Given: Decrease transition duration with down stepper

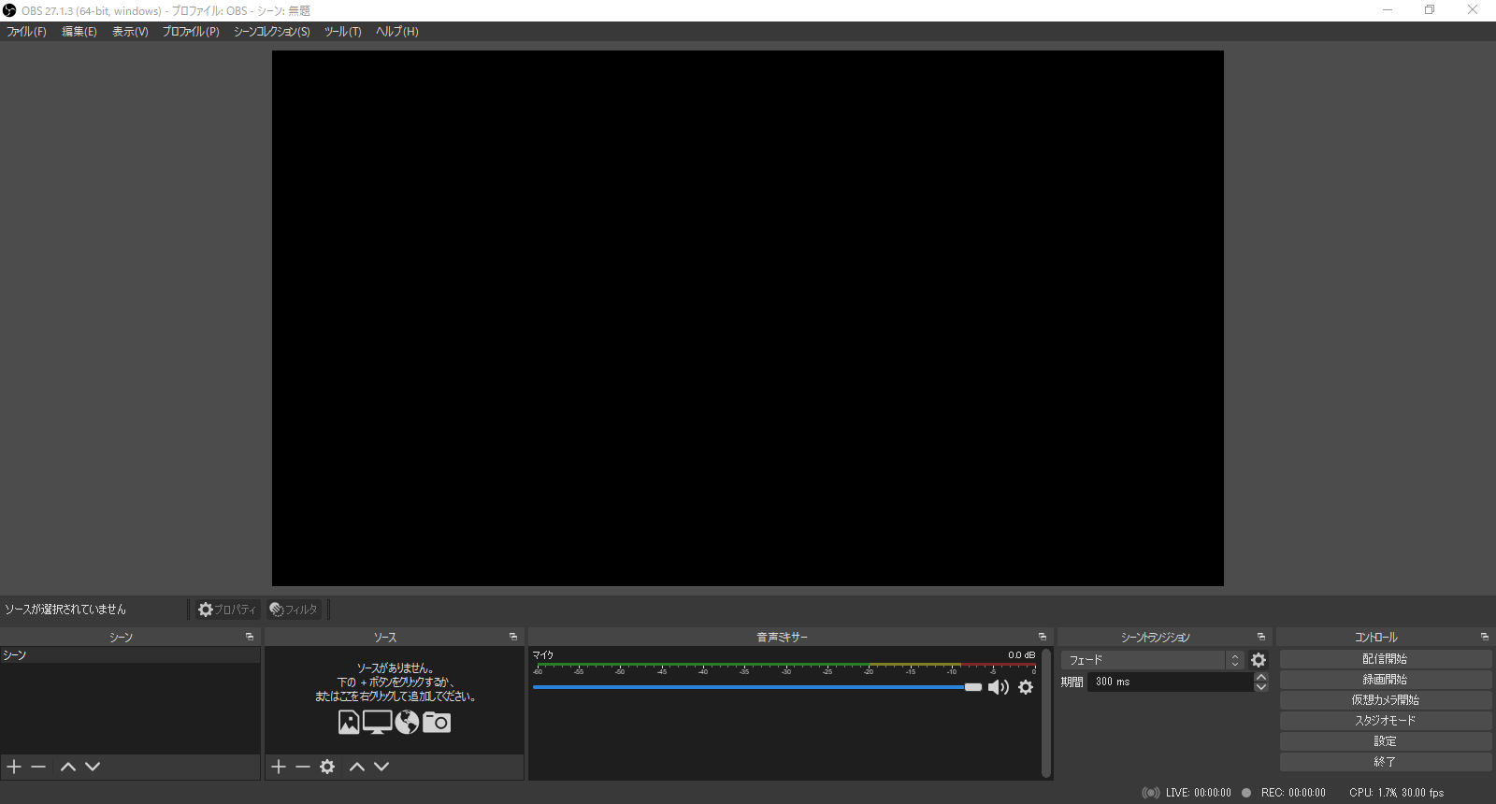Looking at the screenshot, I should pyautogui.click(x=1261, y=687).
